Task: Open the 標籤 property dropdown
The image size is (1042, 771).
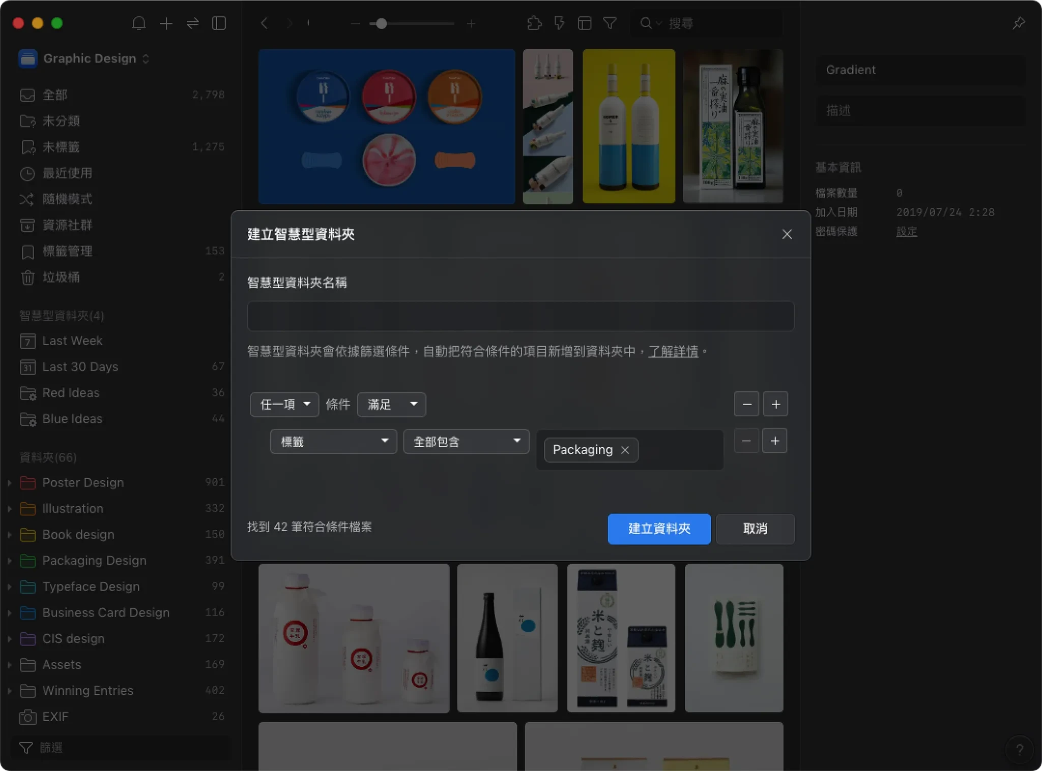Action: point(333,442)
